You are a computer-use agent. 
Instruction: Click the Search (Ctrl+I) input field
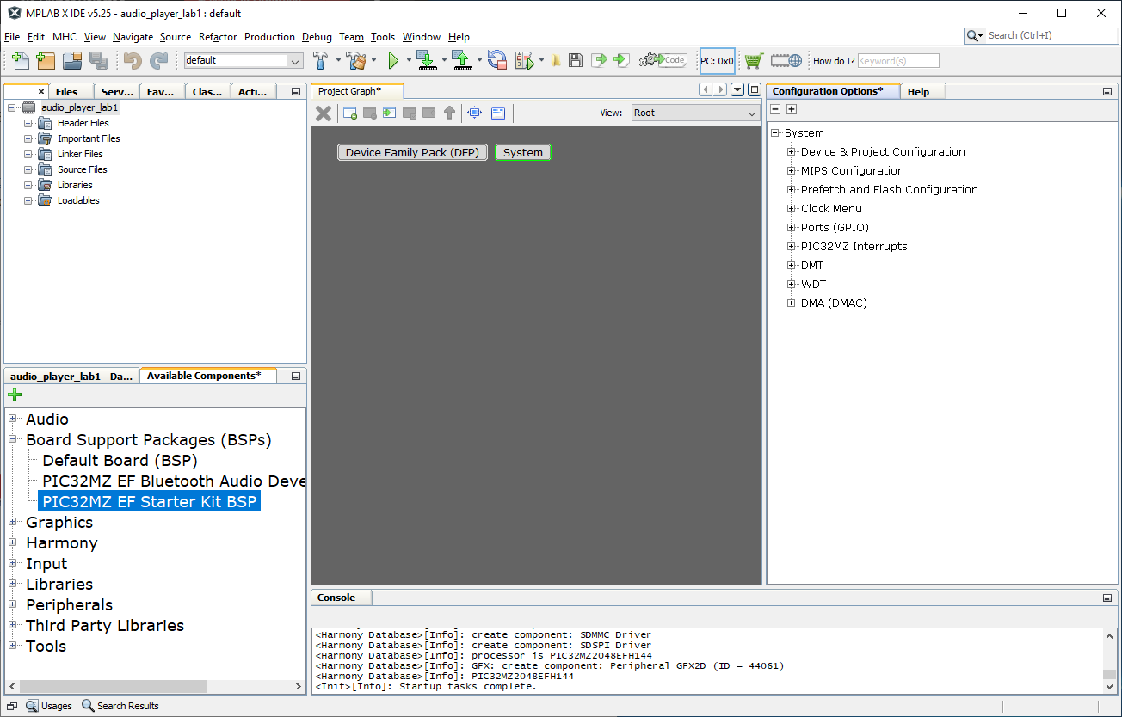1050,35
